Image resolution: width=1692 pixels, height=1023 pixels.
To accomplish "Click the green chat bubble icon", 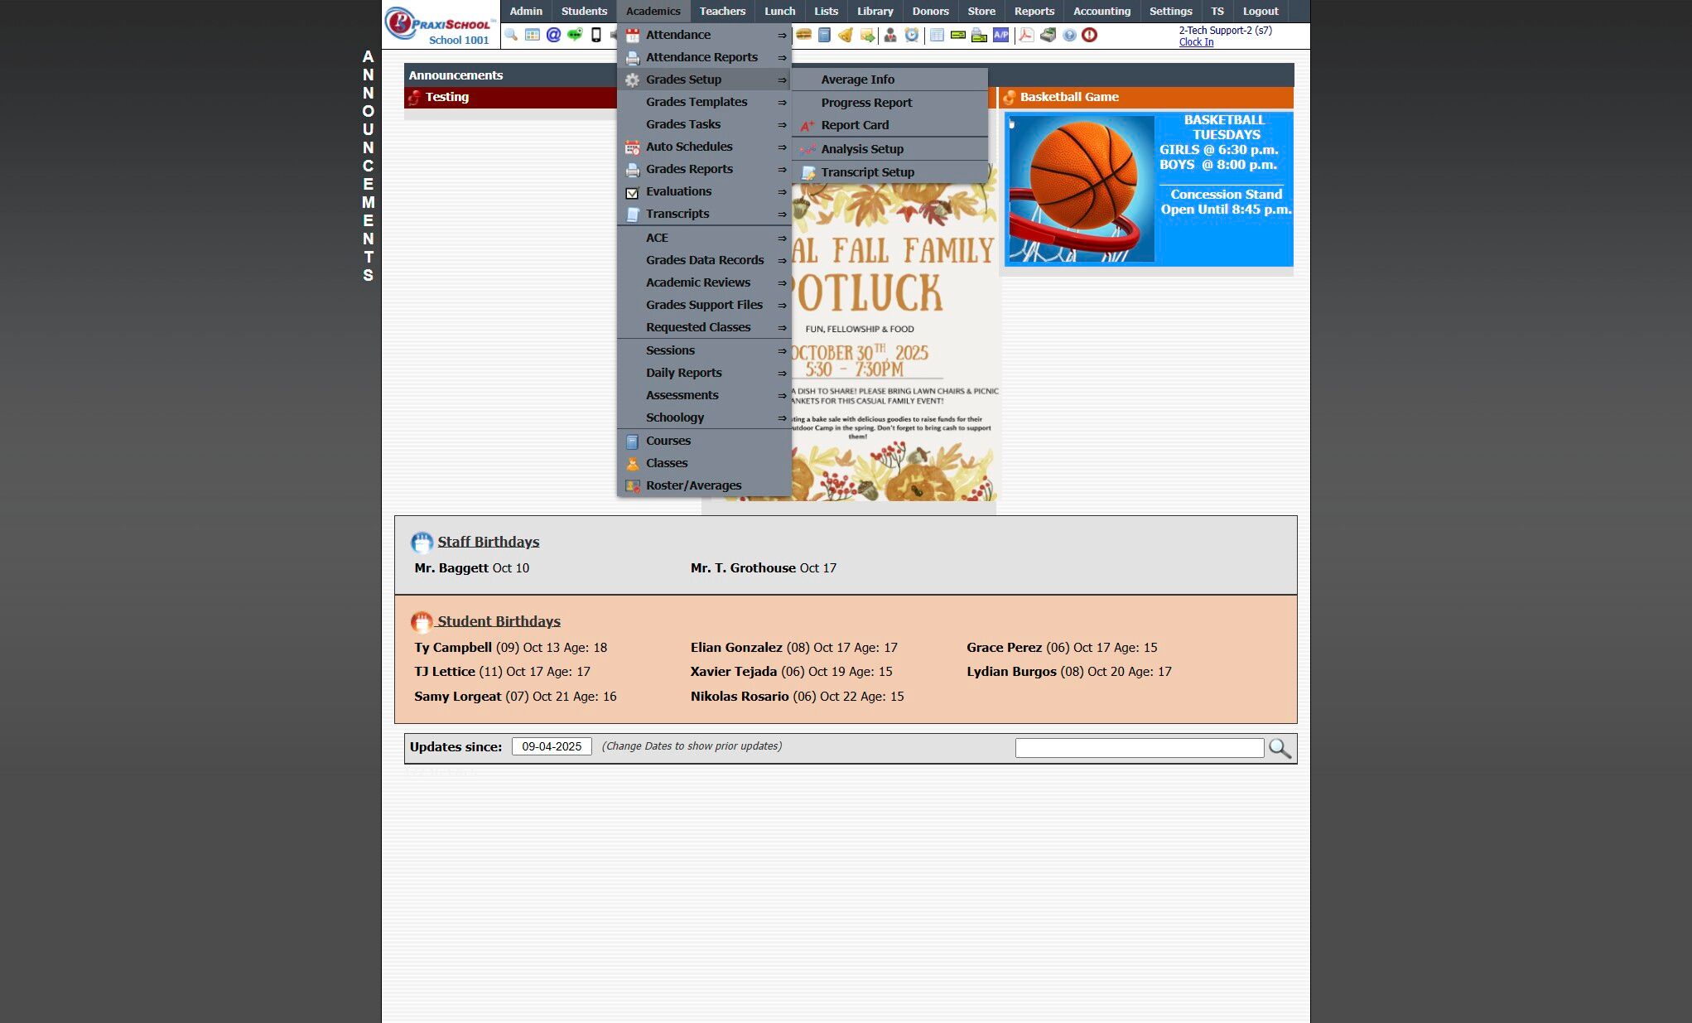I will (575, 35).
